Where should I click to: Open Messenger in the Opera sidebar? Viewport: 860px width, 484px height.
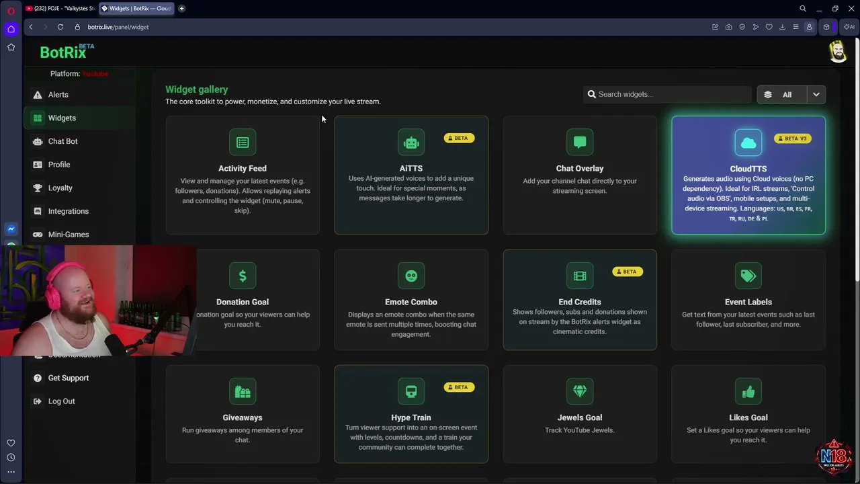click(11, 229)
